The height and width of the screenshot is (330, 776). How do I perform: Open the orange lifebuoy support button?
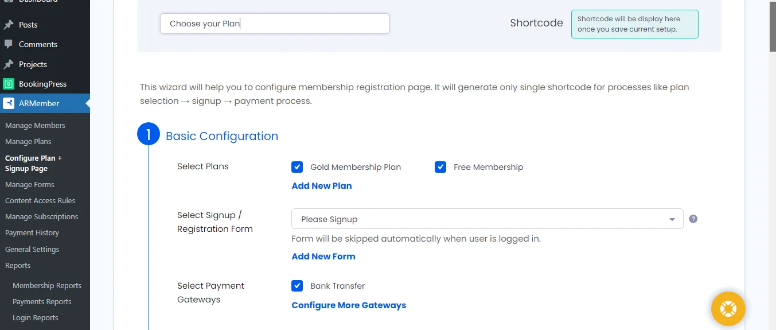[x=728, y=309]
